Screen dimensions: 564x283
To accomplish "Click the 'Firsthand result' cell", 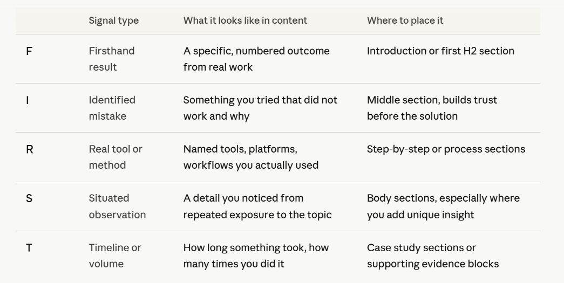I will pos(112,59).
